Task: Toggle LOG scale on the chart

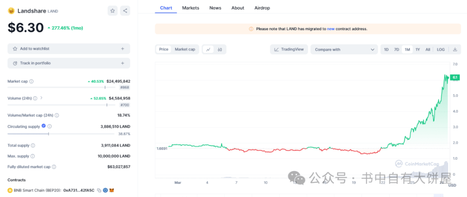Action: (441, 49)
